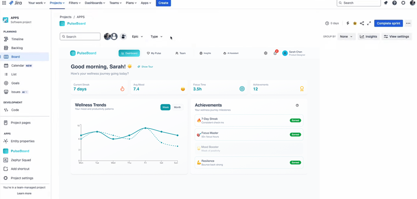The image size is (417, 199).
Task: Open the Teams dropdown
Action: click(116, 3)
